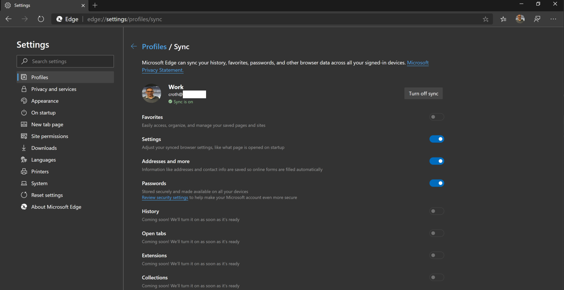Click the browser refresh icon
Viewport: 564px width, 290px height.
[41, 19]
